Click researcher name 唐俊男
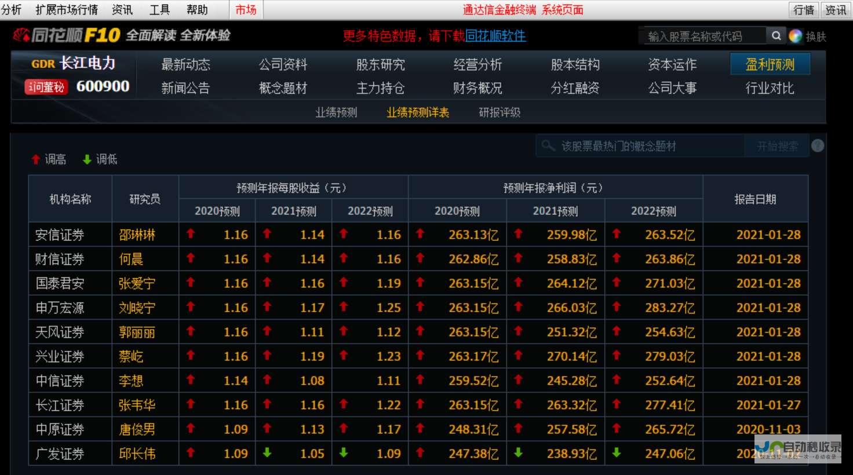The height and width of the screenshot is (475, 853). [137, 429]
